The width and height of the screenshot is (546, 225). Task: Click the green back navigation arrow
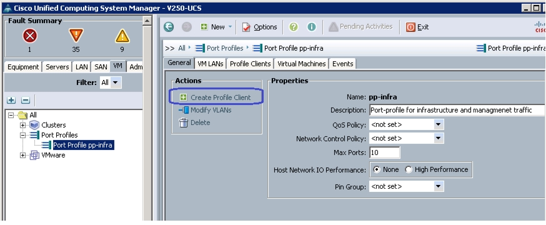point(169,27)
